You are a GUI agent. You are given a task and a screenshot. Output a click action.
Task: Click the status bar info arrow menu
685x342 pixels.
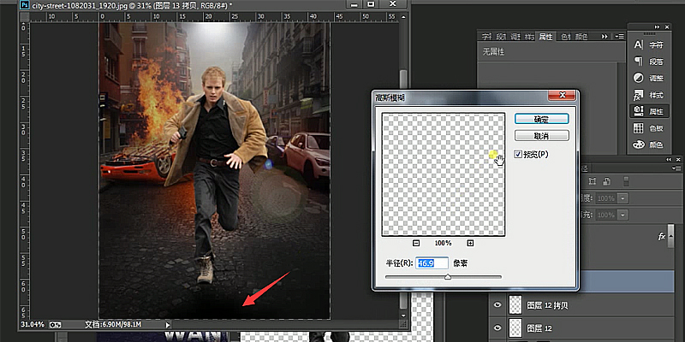pyautogui.click(x=167, y=325)
